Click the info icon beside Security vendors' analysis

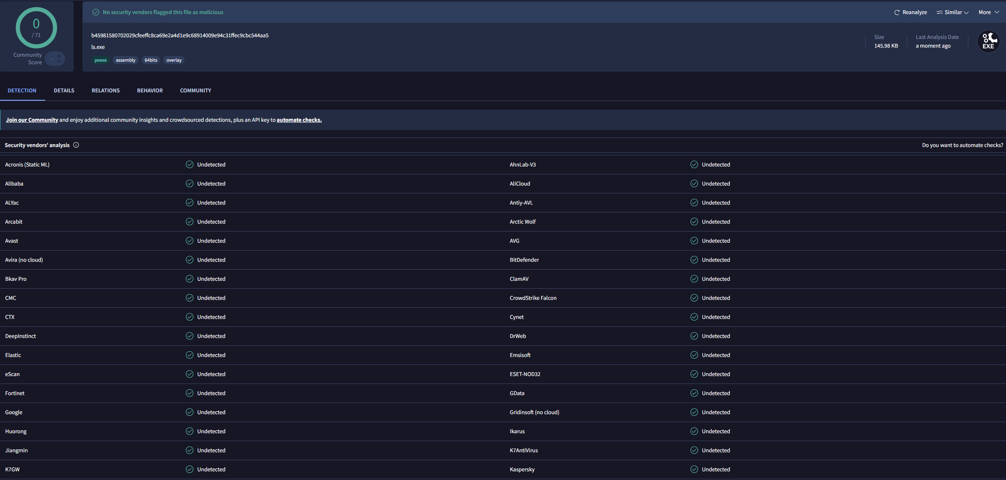click(x=76, y=145)
